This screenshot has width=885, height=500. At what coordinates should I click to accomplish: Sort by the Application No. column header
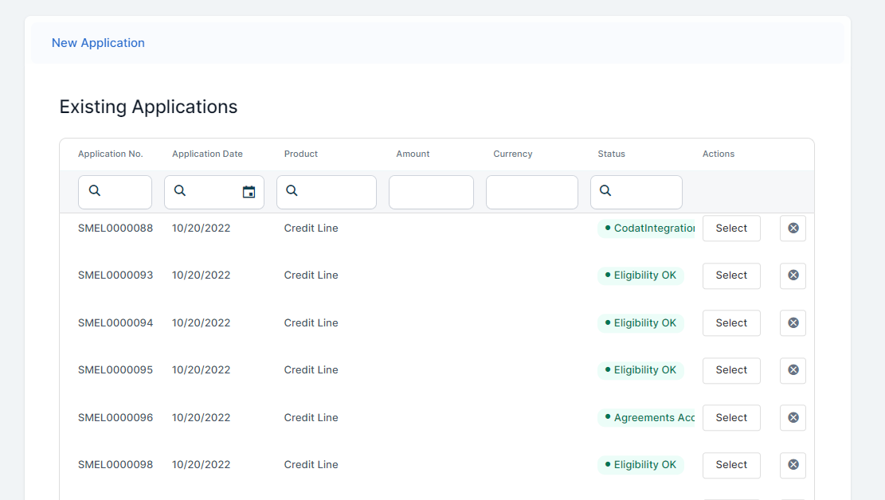[110, 154]
